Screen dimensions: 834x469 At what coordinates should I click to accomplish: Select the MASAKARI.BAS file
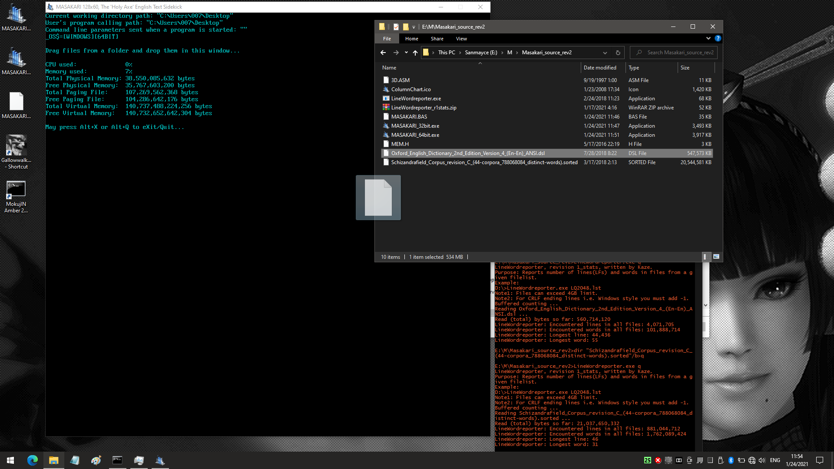click(547, 117)
